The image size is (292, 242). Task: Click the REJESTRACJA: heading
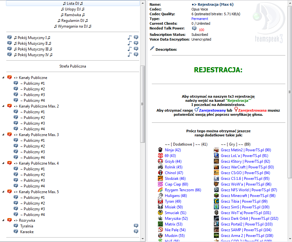tap(218, 70)
